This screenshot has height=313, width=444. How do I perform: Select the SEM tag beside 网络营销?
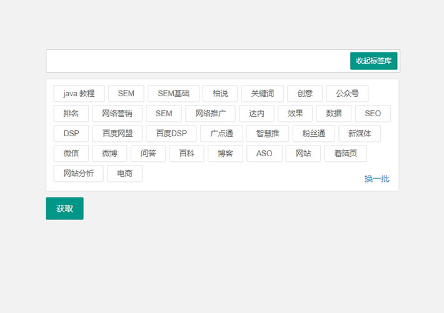coord(164,114)
